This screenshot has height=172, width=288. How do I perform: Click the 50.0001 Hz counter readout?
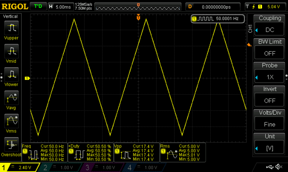(227, 18)
